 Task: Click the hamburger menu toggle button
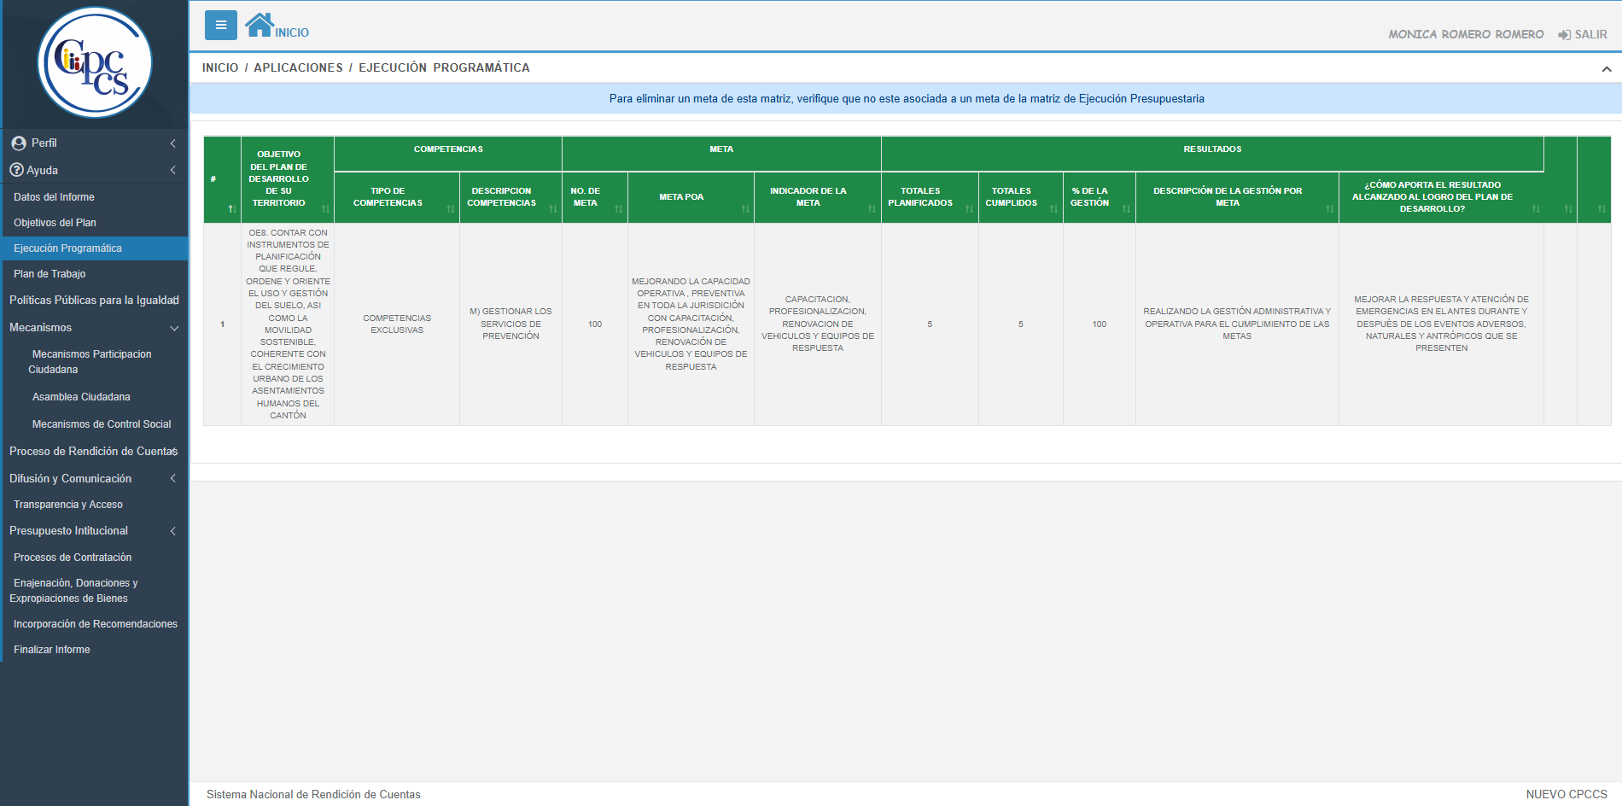pyautogui.click(x=220, y=26)
